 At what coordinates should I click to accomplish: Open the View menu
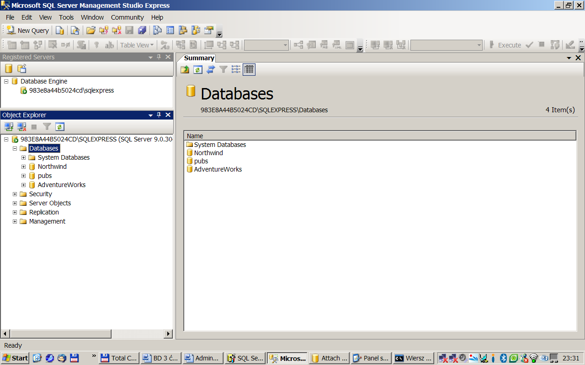(x=45, y=17)
